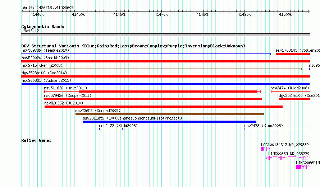Image resolution: width=320 pixels, height=187 pixels.
Task: Click the red dgv3523n100 loss bar
Action: click(x=165, y=76)
